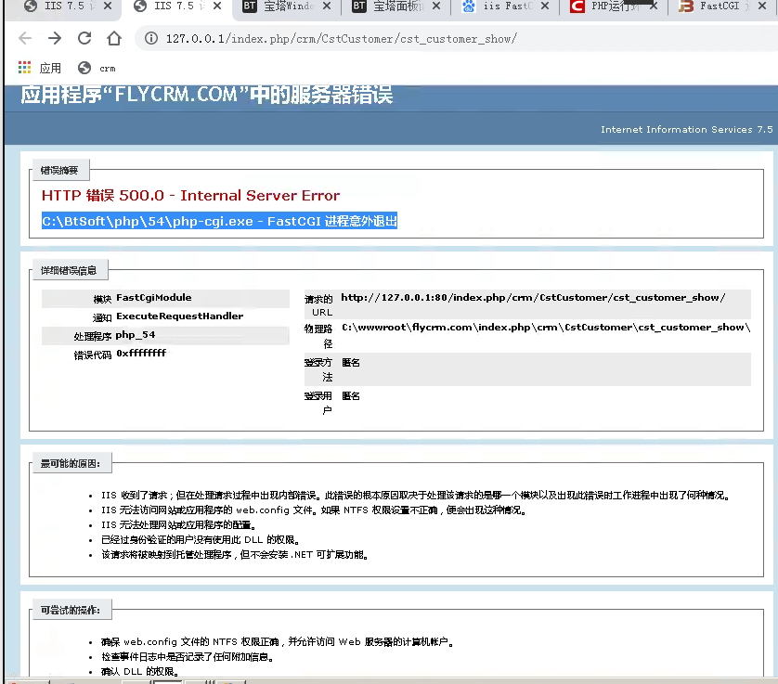Image resolution: width=778 pixels, height=684 pixels.
Task: Click bullet mentioning DLL 的权限 under causes
Action: click(x=201, y=539)
